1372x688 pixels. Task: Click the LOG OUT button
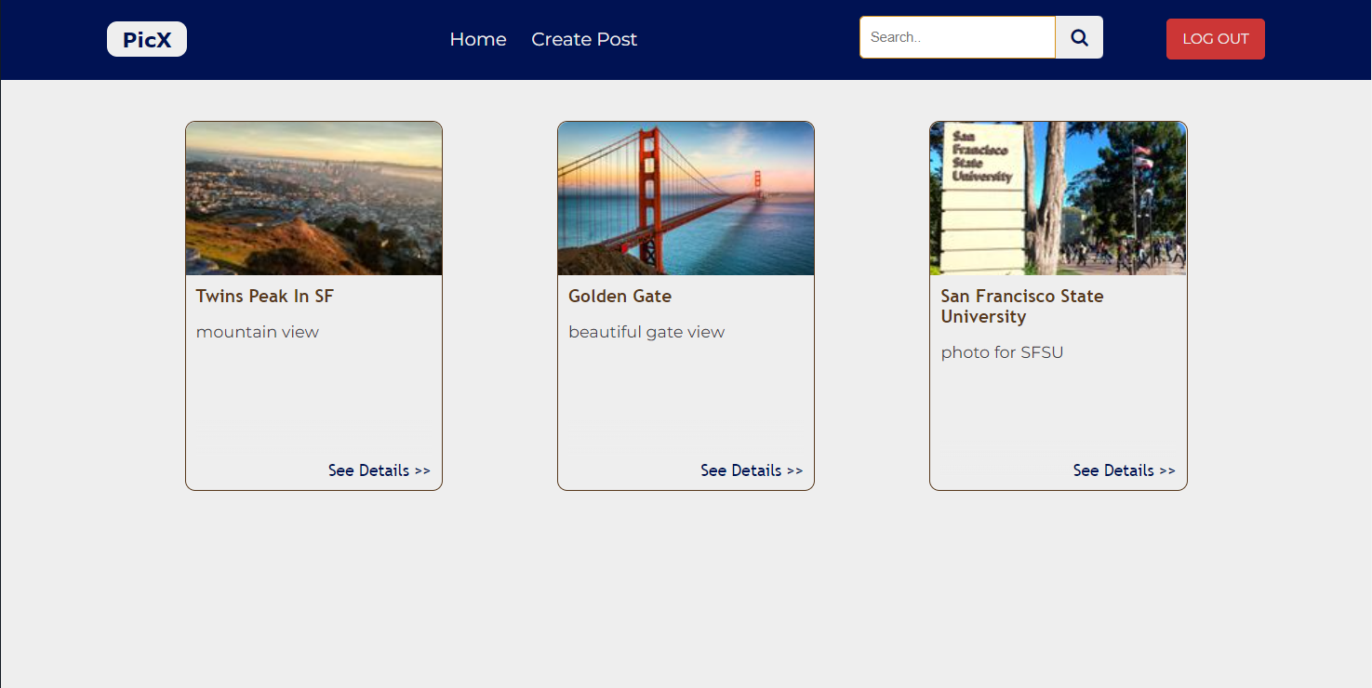(x=1215, y=38)
